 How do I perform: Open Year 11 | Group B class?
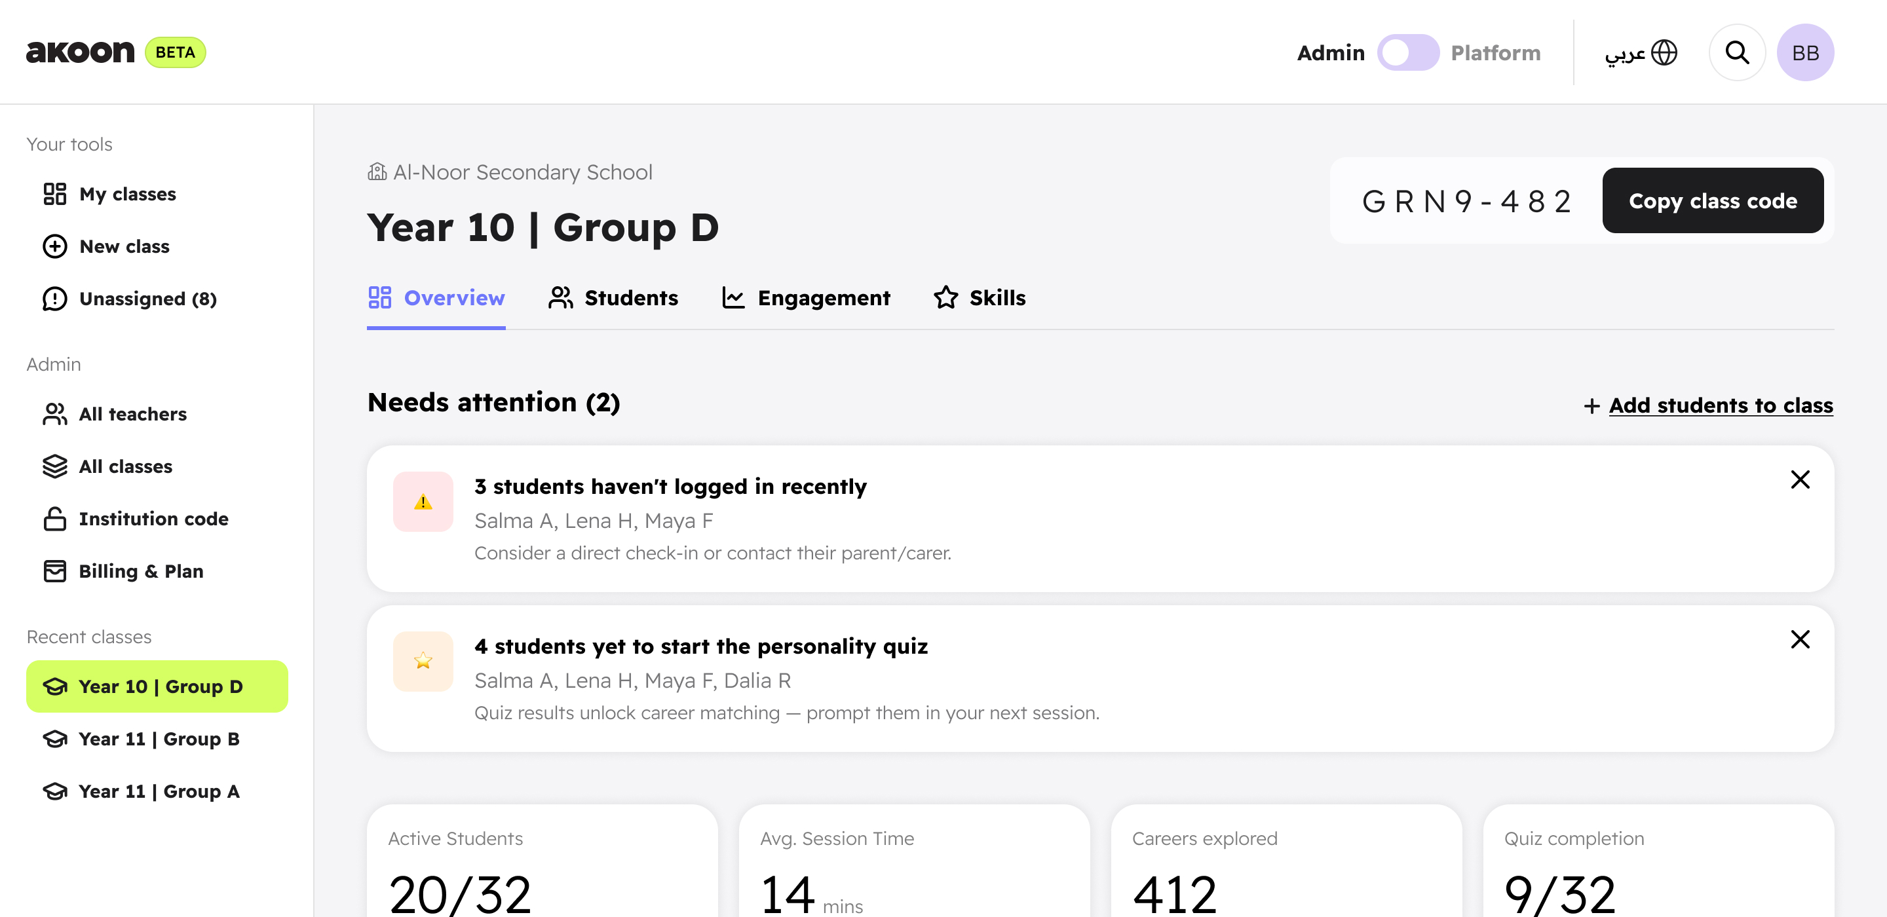click(x=142, y=739)
